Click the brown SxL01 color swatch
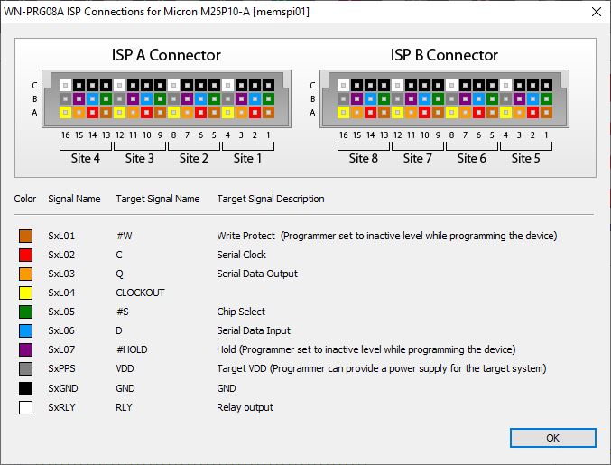Screen dimensions: 611x465 [25, 236]
